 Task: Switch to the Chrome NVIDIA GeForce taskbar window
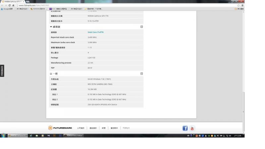coord(18,136)
